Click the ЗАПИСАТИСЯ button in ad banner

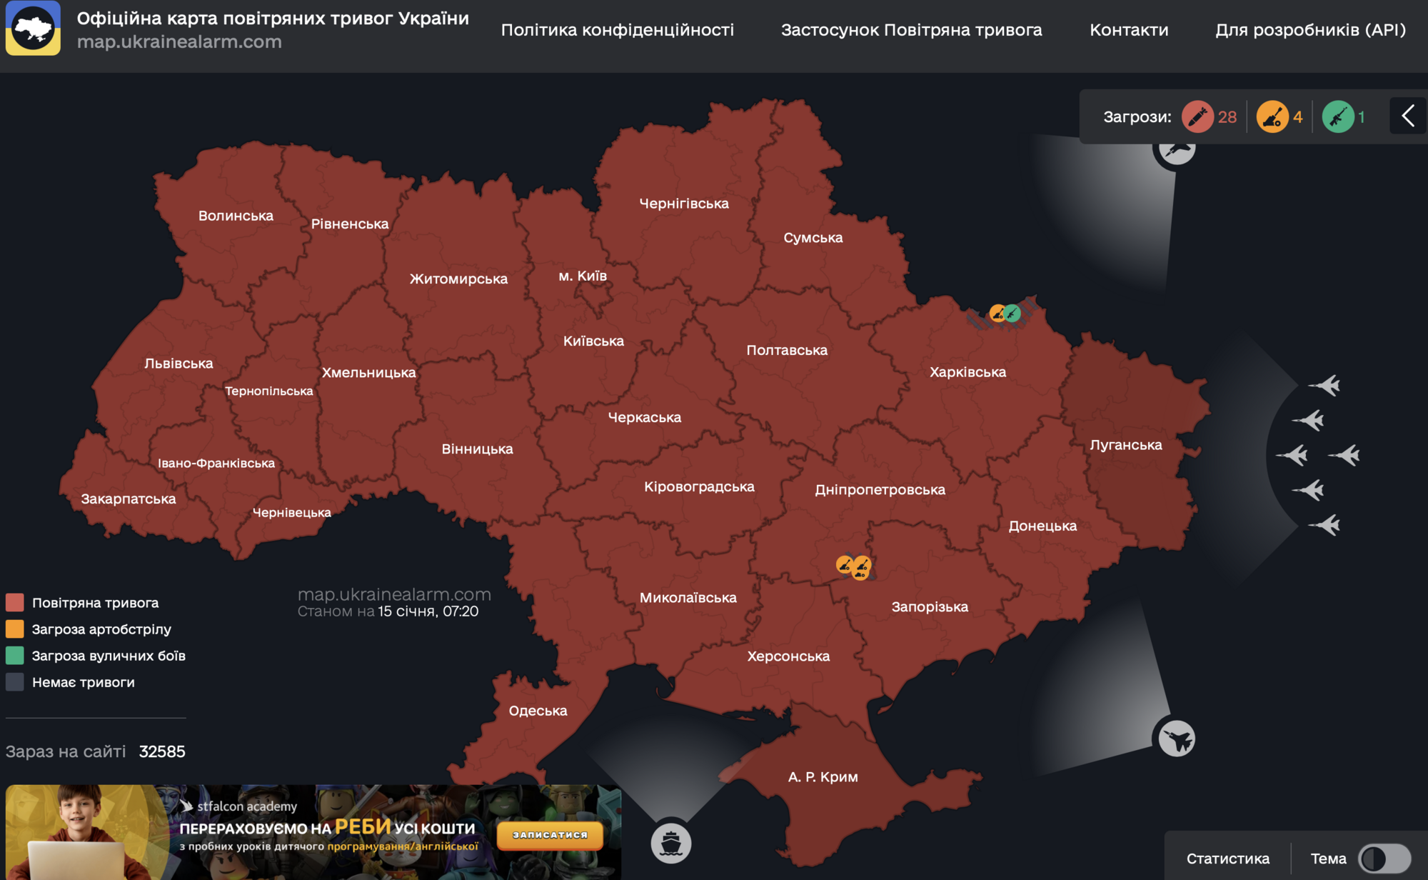[x=550, y=835]
